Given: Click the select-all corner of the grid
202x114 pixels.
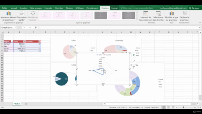Looking at the screenshot, I should click(x=2, y=32).
